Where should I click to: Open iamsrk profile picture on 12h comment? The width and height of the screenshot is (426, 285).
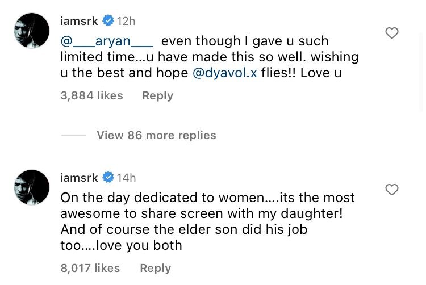tap(32, 31)
